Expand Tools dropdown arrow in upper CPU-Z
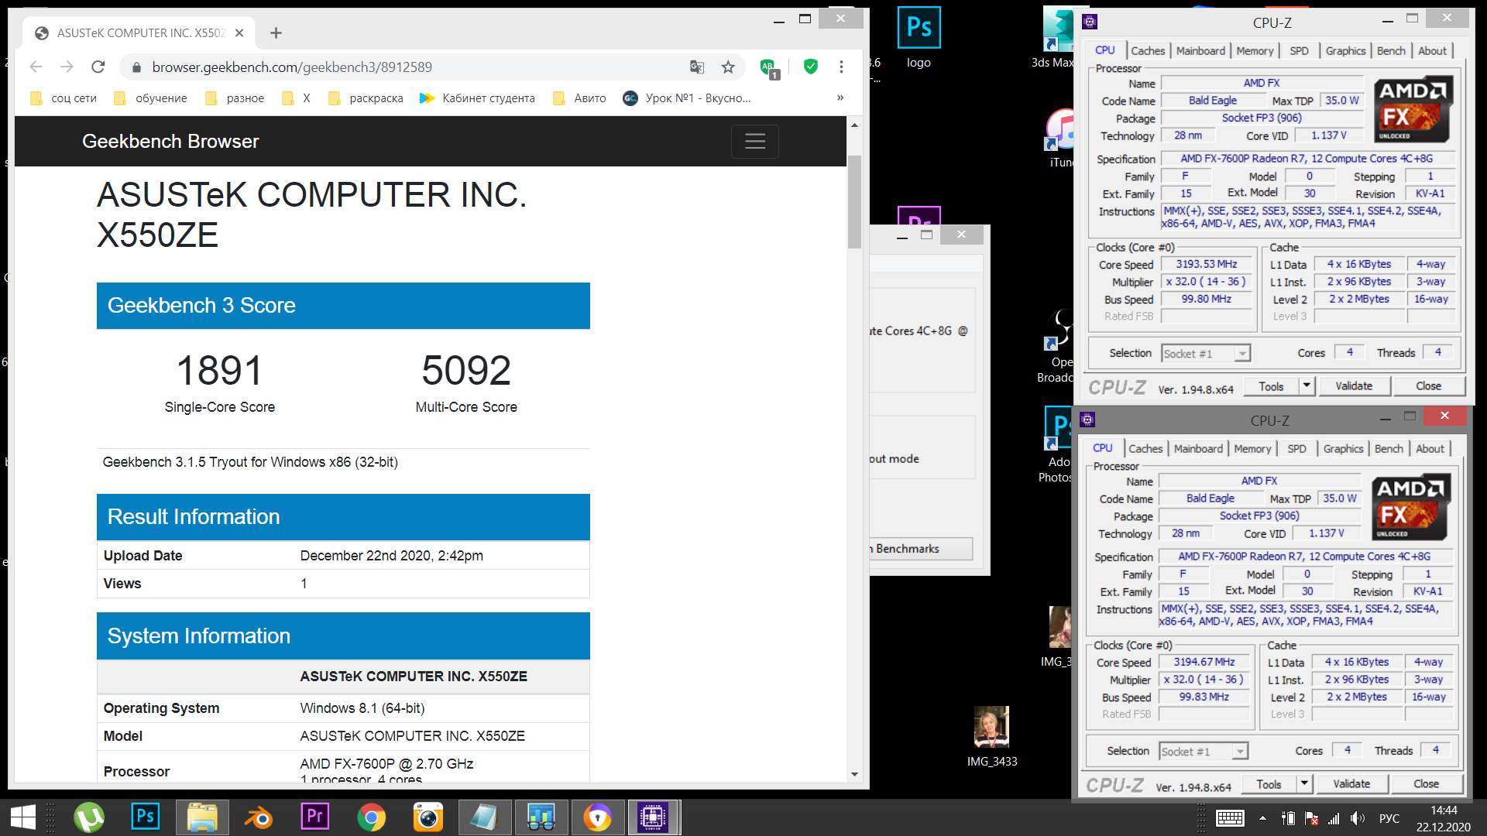Image resolution: width=1487 pixels, height=836 pixels. point(1307,386)
